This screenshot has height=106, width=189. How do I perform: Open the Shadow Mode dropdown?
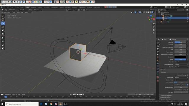click(x=181, y=80)
